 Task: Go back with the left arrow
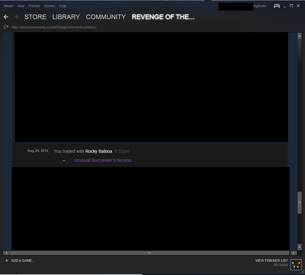6,17
